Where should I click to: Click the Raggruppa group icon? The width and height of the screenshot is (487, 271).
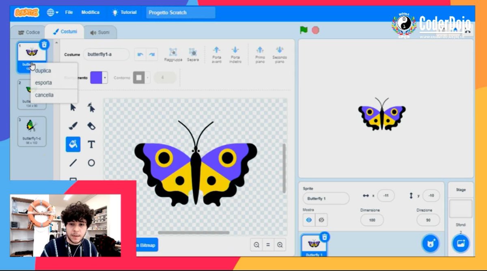click(x=173, y=52)
